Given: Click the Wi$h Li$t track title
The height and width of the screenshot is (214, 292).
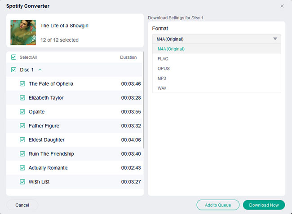Looking at the screenshot, I should 39,182.
